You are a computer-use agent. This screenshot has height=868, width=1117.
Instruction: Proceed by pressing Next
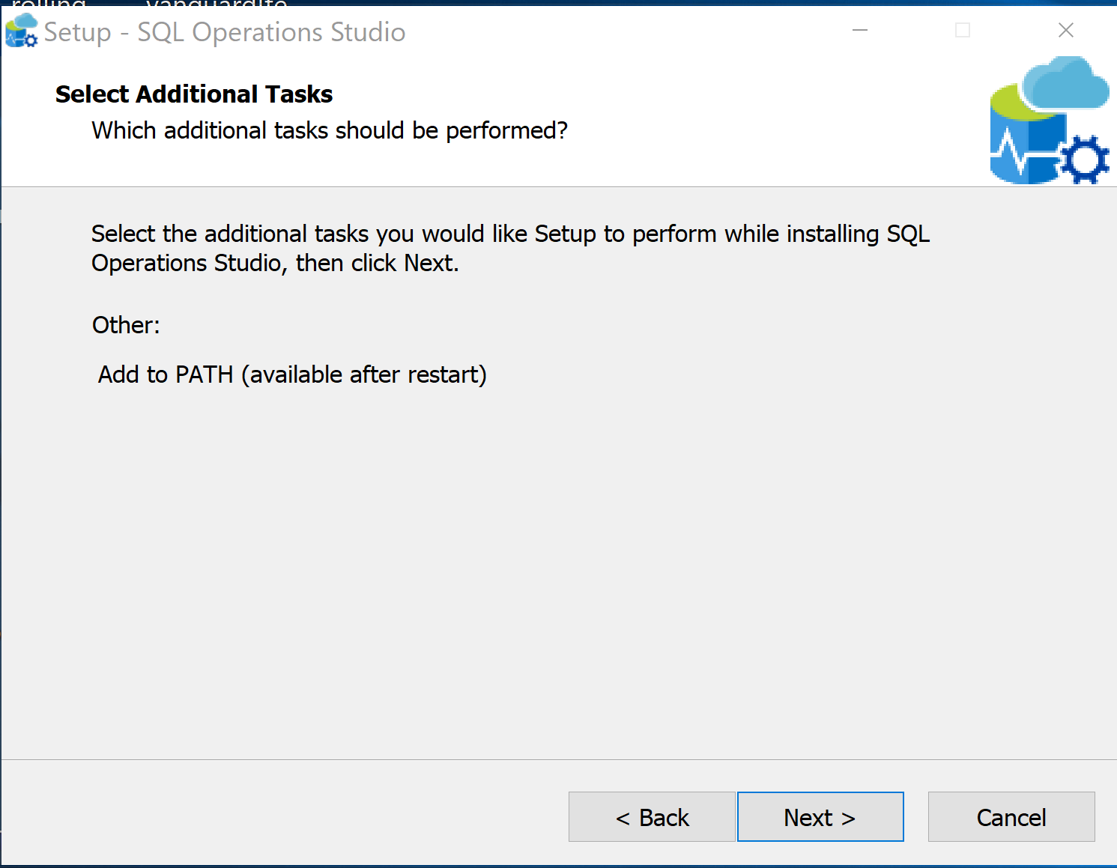point(820,817)
